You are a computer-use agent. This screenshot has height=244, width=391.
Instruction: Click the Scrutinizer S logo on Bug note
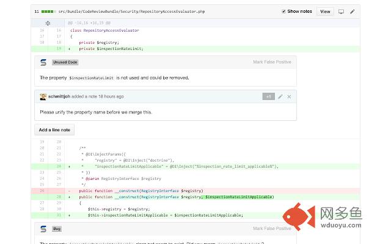tap(43, 229)
